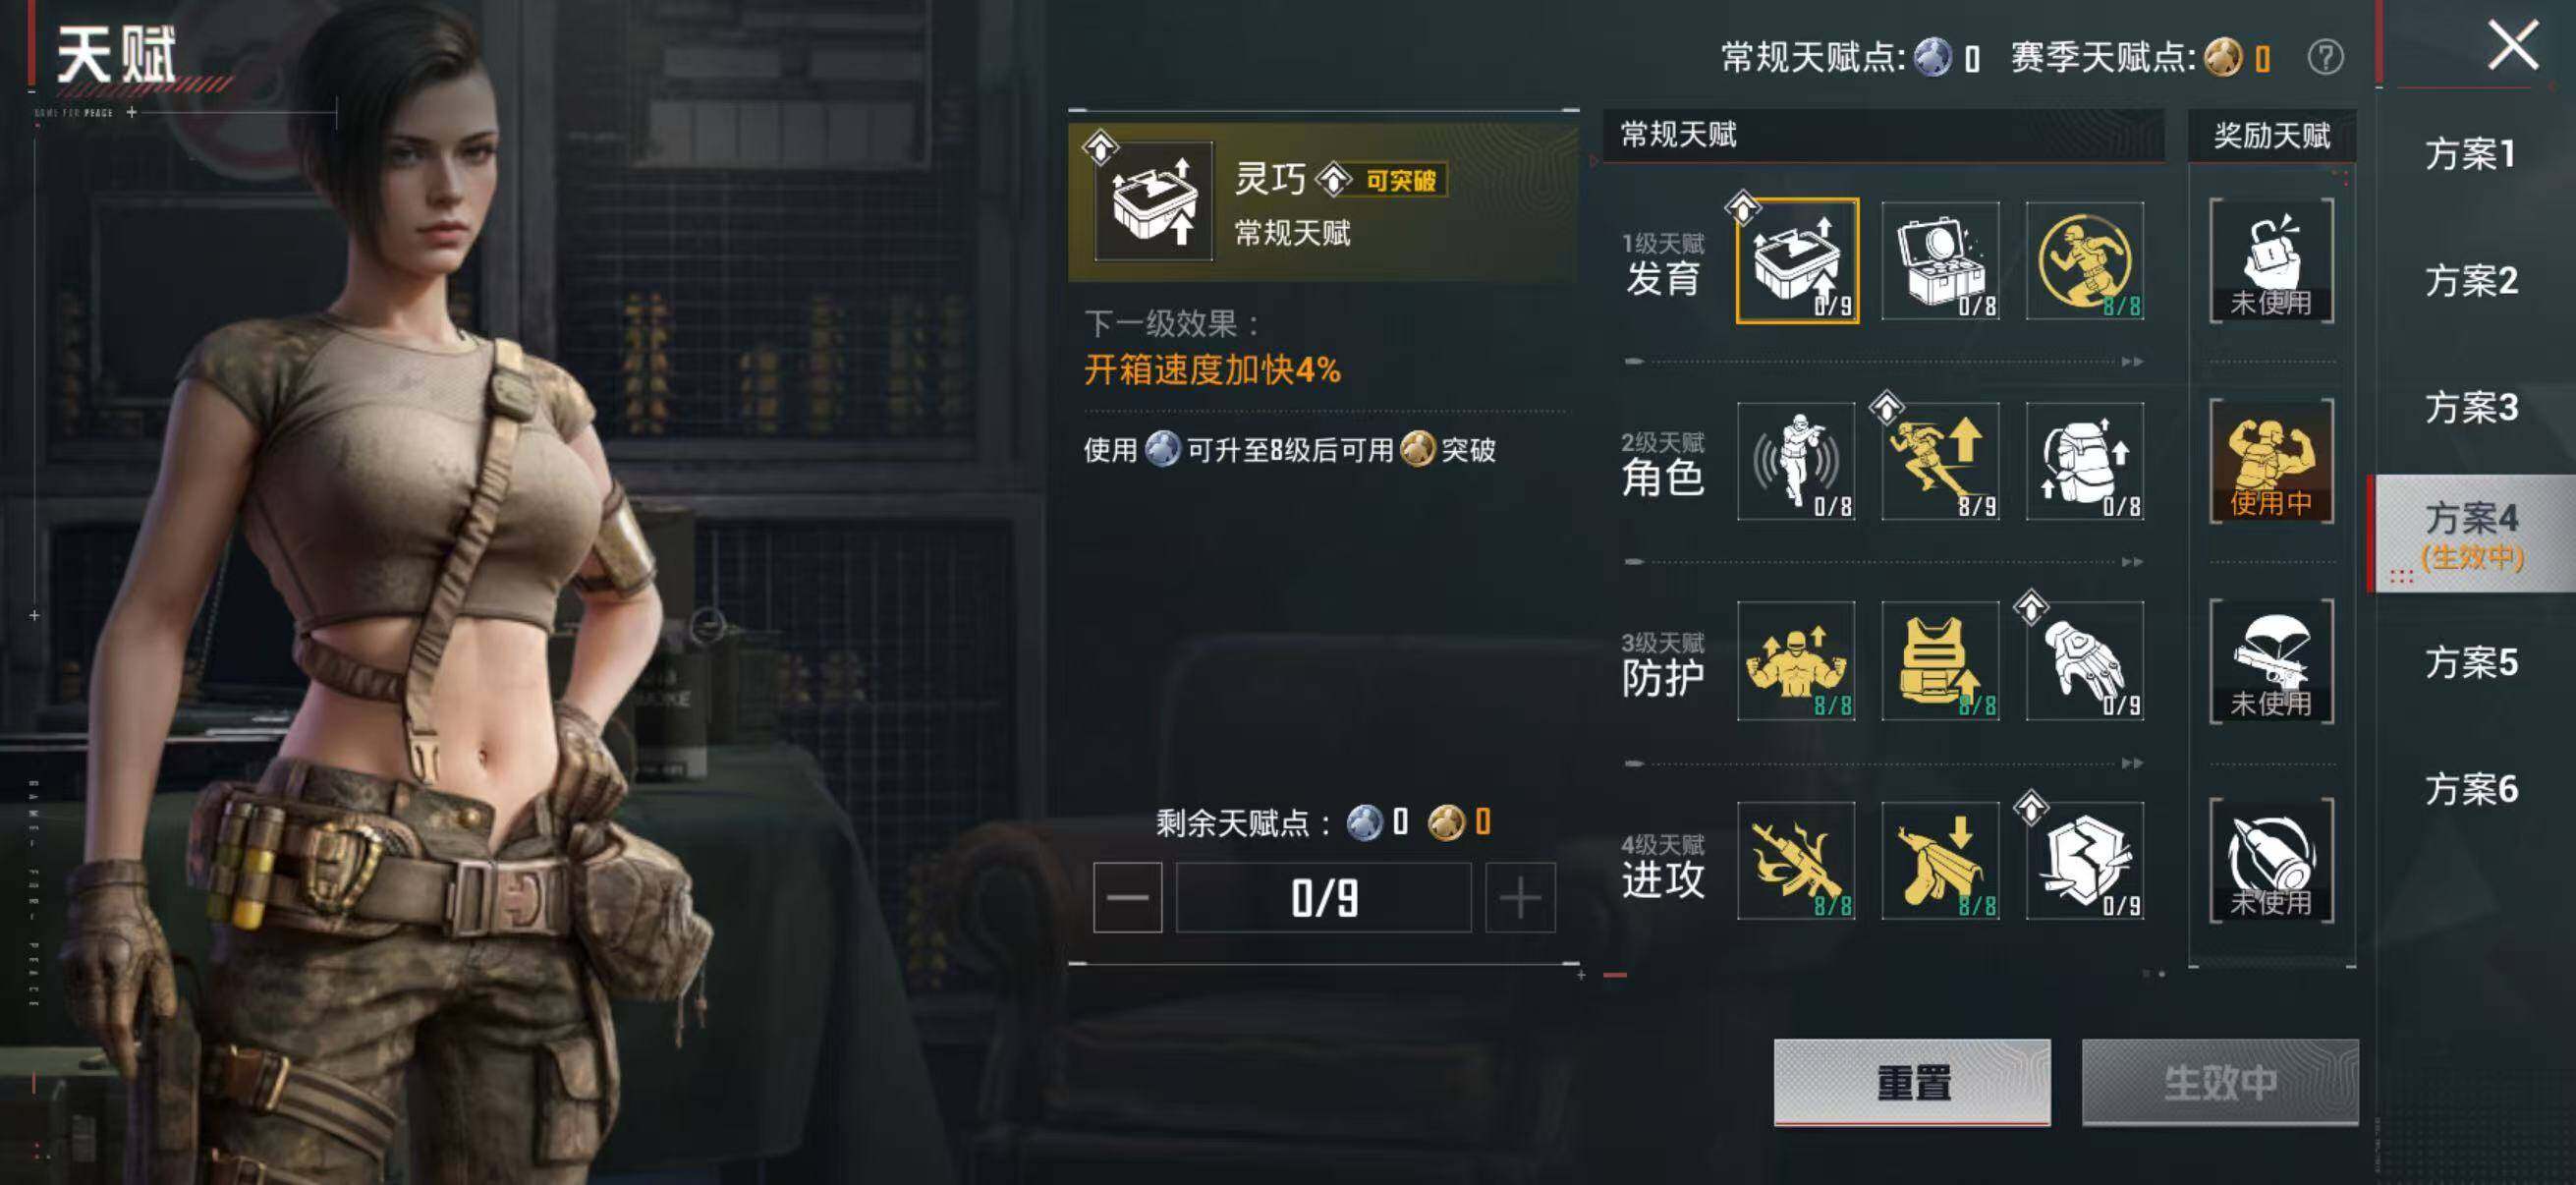Select the supply crate talent with 0/8
The height and width of the screenshot is (1185, 2576).
coord(1940,261)
